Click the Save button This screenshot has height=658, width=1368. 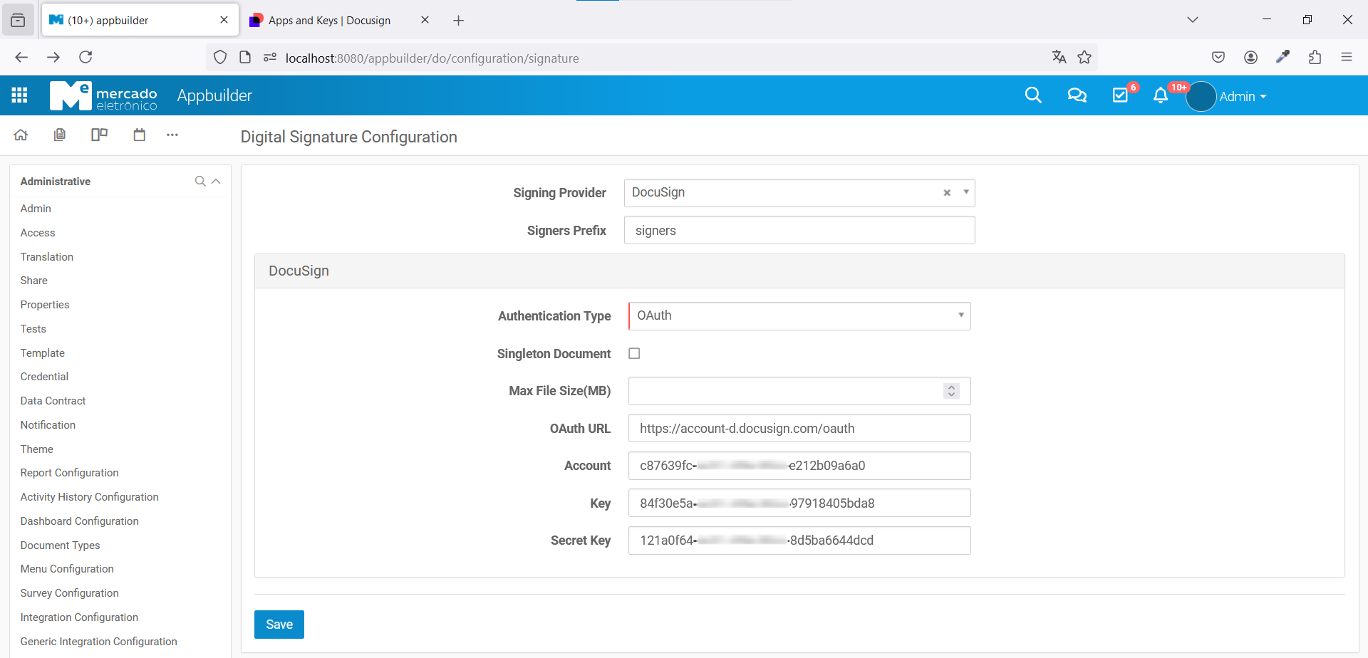coord(279,625)
